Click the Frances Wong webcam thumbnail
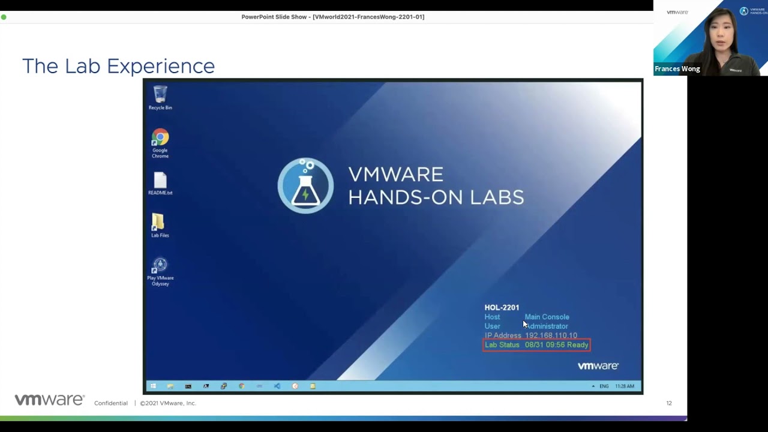 pos(710,38)
